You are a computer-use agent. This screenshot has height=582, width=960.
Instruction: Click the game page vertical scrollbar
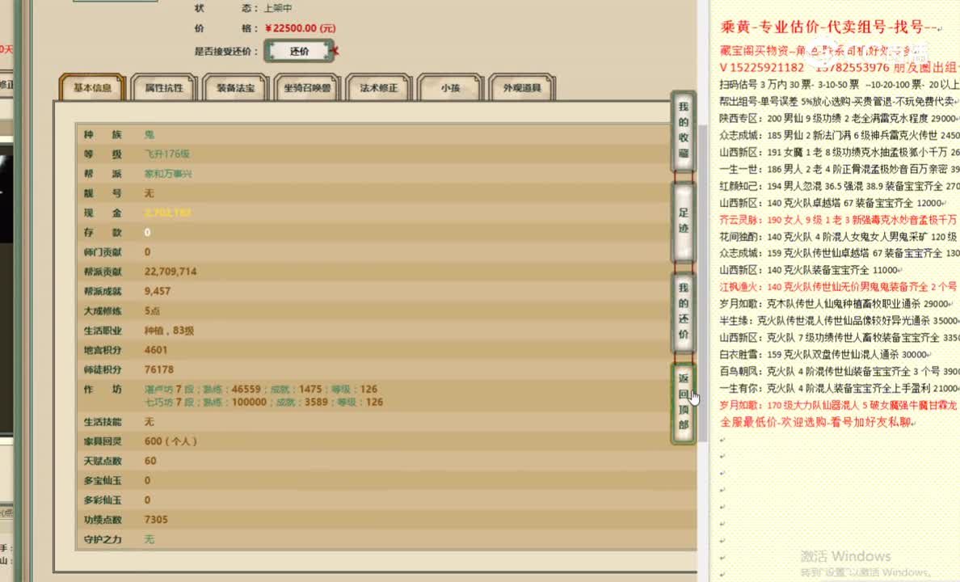[x=702, y=282]
